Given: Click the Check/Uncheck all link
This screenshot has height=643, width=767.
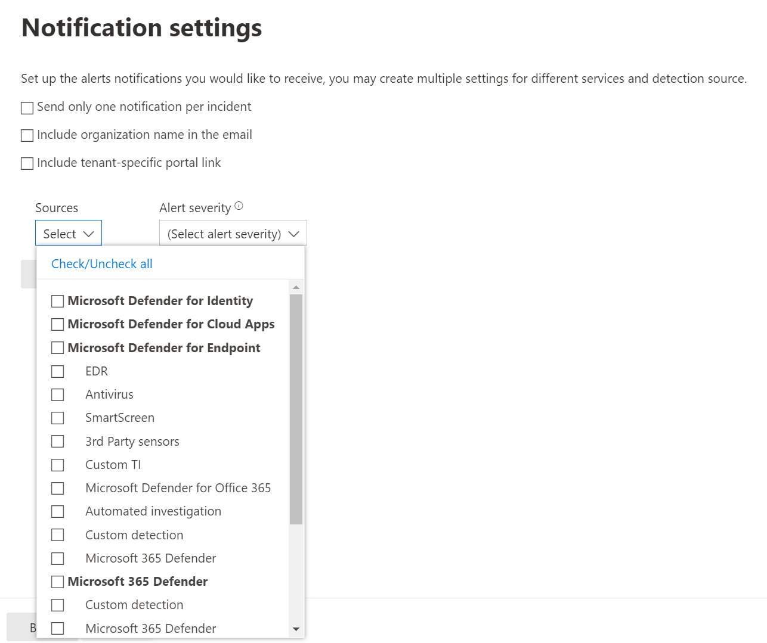Looking at the screenshot, I should click(101, 263).
